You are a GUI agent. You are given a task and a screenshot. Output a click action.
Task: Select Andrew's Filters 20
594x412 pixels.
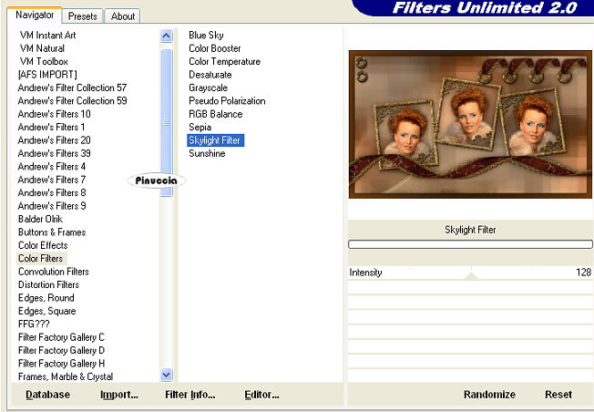54,140
